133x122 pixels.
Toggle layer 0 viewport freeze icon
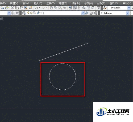(35, 13)
